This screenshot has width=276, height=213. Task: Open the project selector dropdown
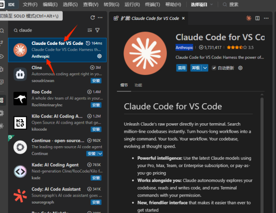[x=202, y=4]
